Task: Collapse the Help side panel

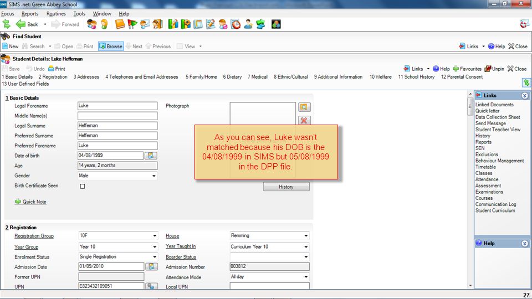Action: (525, 244)
